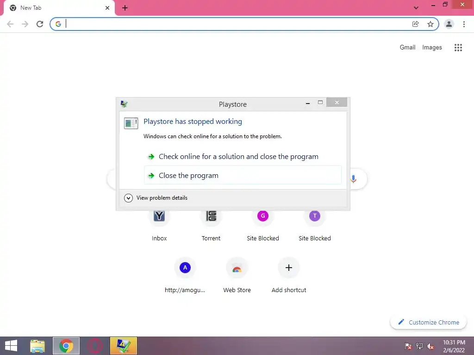
Task: Add a new shortcut tile
Action: (x=289, y=276)
